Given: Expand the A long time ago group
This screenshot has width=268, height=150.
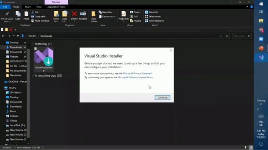Looking at the screenshot, I should point(33,75).
